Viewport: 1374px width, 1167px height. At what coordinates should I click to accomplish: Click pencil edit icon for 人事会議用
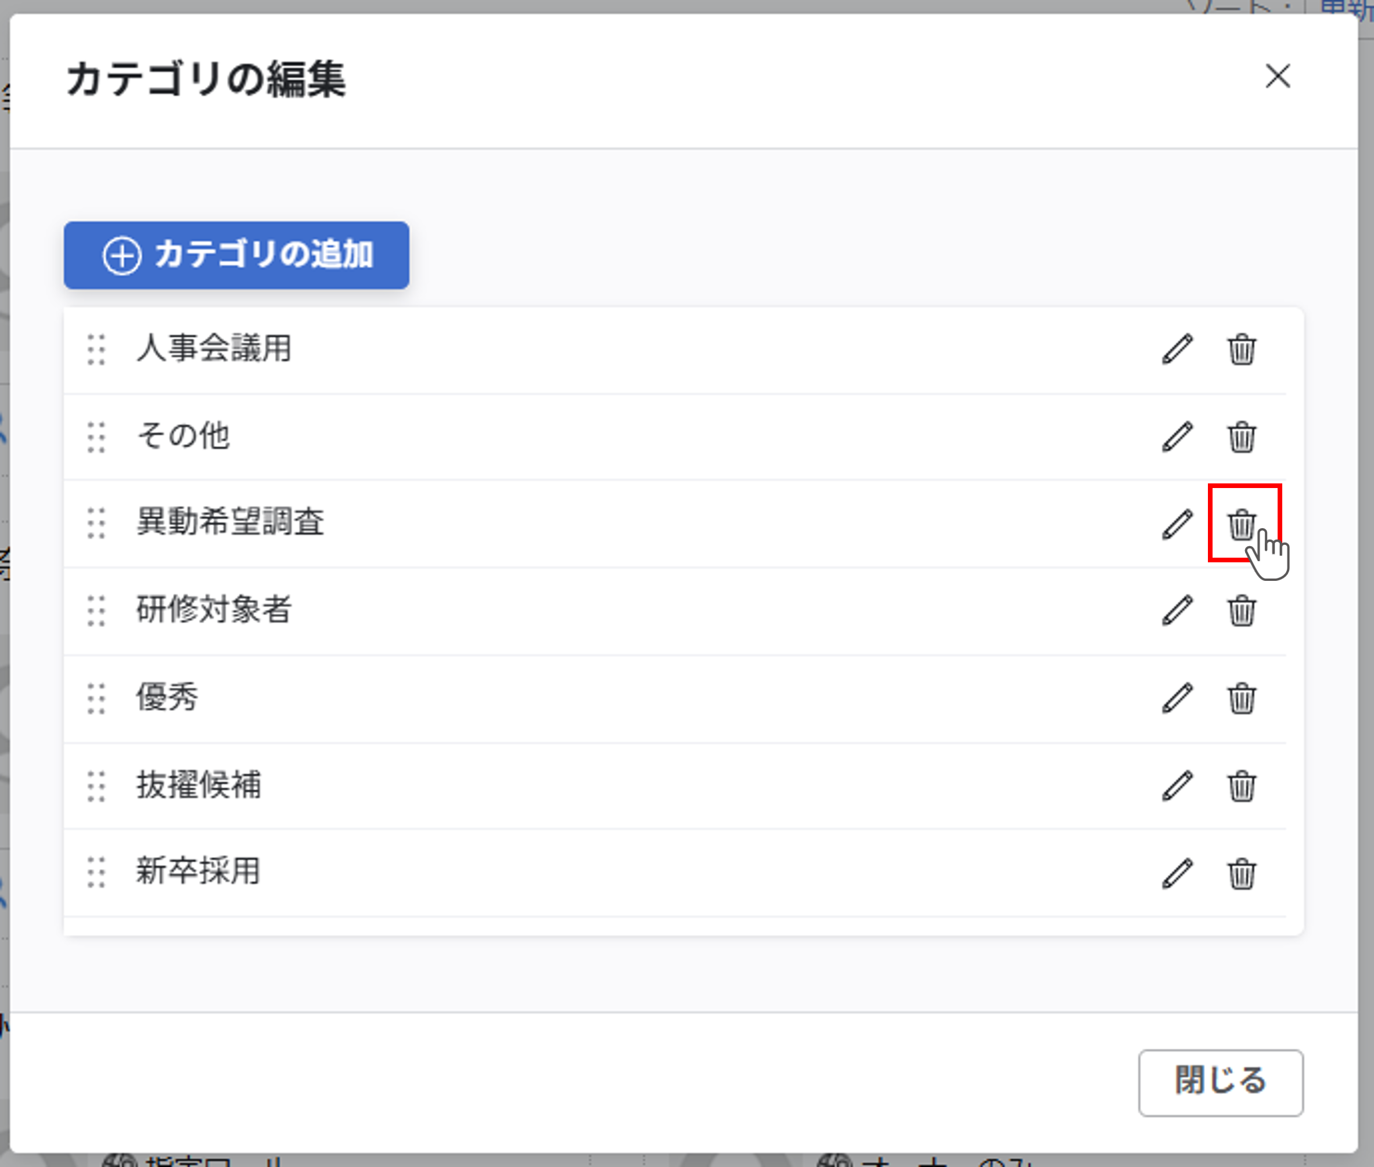point(1177,349)
